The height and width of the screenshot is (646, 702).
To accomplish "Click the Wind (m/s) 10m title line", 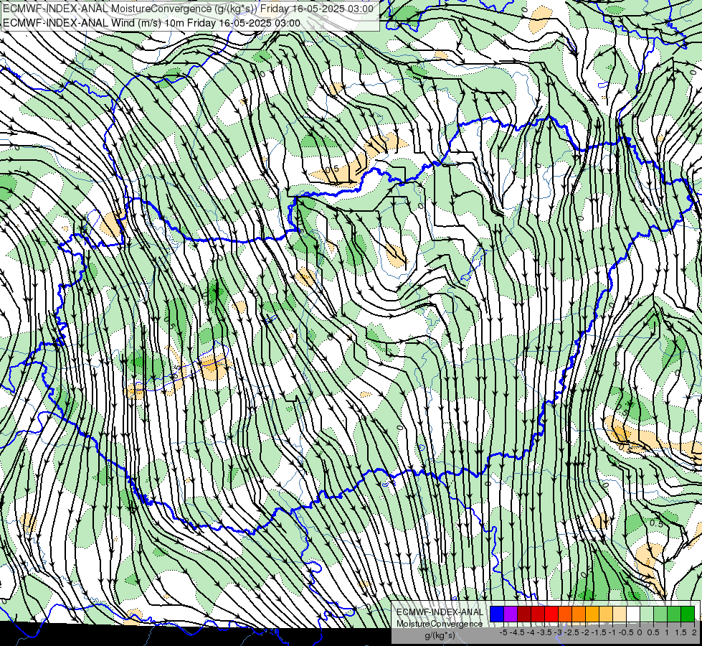I will point(152,23).
